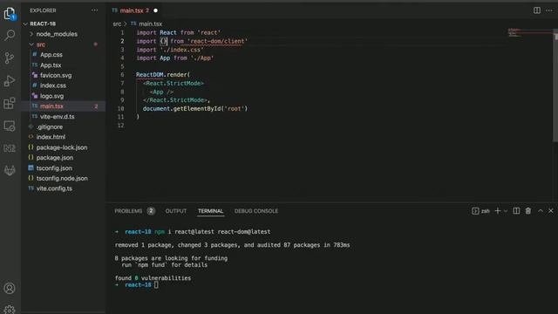Screen dimensions: 558x314
Task: Click the terminal prompt input line
Action: tap(157, 285)
